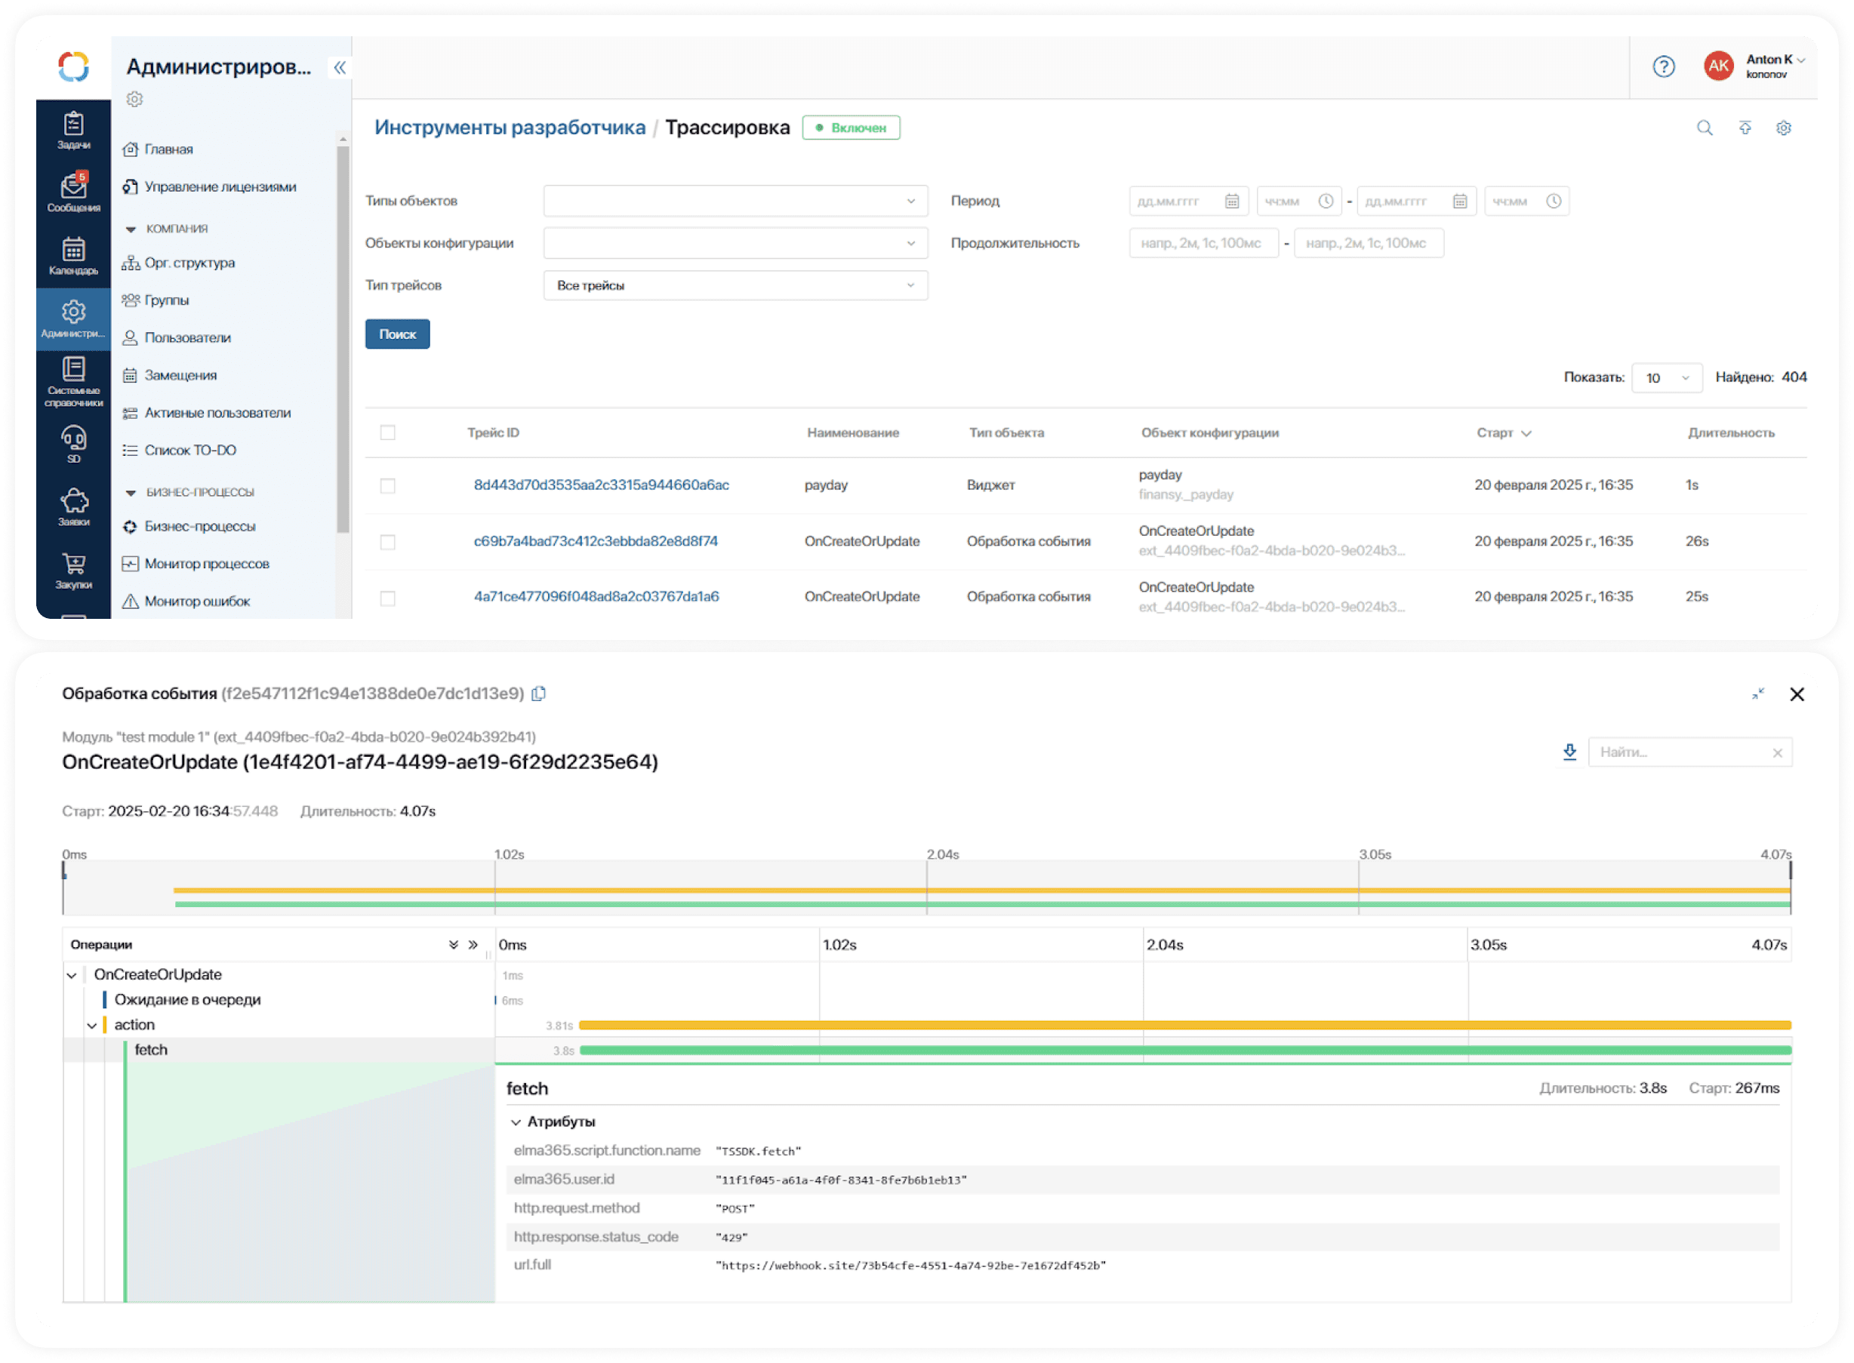Toggle the select-all checkbox in table header
This screenshot has height=1363, width=1854.
pos(388,432)
